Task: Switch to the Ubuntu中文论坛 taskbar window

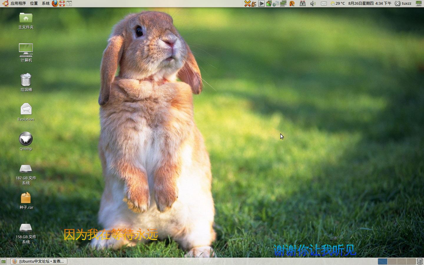Action: pyautogui.click(x=39, y=261)
